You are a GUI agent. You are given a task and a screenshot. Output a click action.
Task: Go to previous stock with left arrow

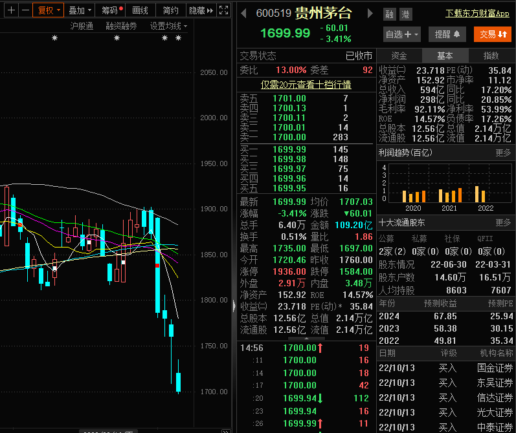(x=243, y=14)
